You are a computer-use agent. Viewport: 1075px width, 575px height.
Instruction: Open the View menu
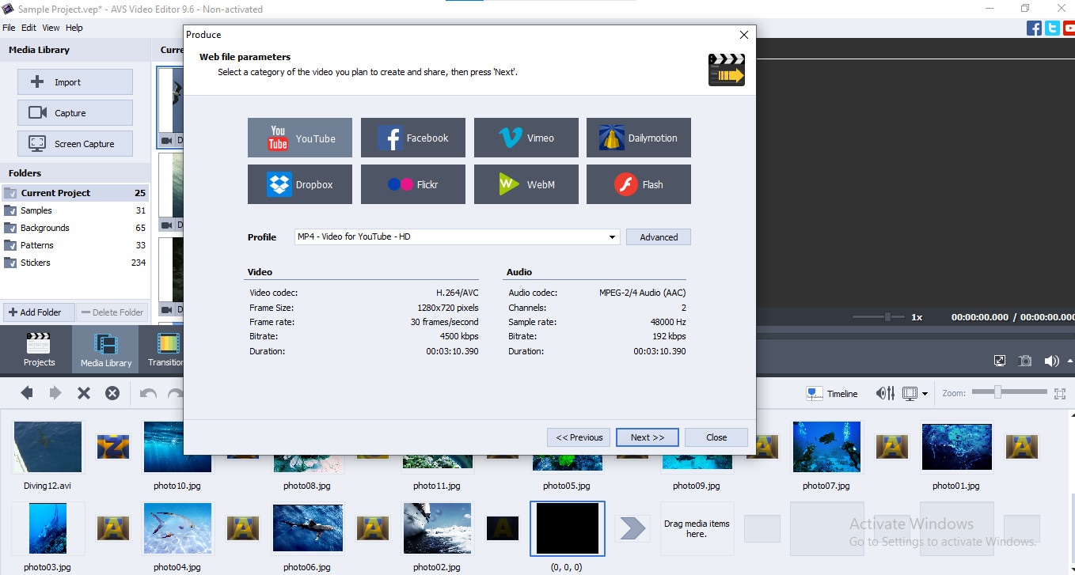coord(51,28)
